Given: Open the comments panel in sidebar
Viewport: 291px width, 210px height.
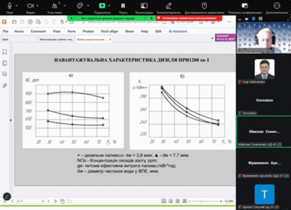Looking at the screenshot, I should tap(5, 74).
